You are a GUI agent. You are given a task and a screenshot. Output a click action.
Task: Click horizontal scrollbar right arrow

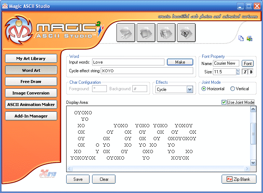[x=247, y=169]
